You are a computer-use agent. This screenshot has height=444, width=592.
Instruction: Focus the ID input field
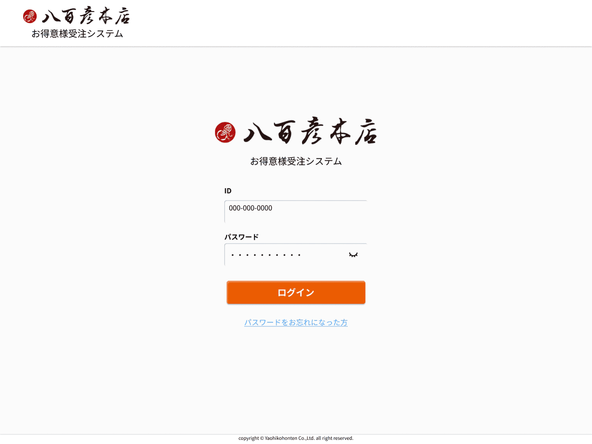(x=296, y=212)
